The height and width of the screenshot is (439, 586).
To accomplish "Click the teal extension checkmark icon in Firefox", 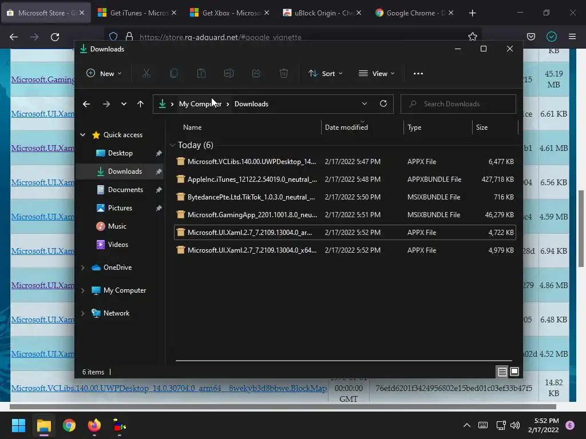I will point(552,37).
